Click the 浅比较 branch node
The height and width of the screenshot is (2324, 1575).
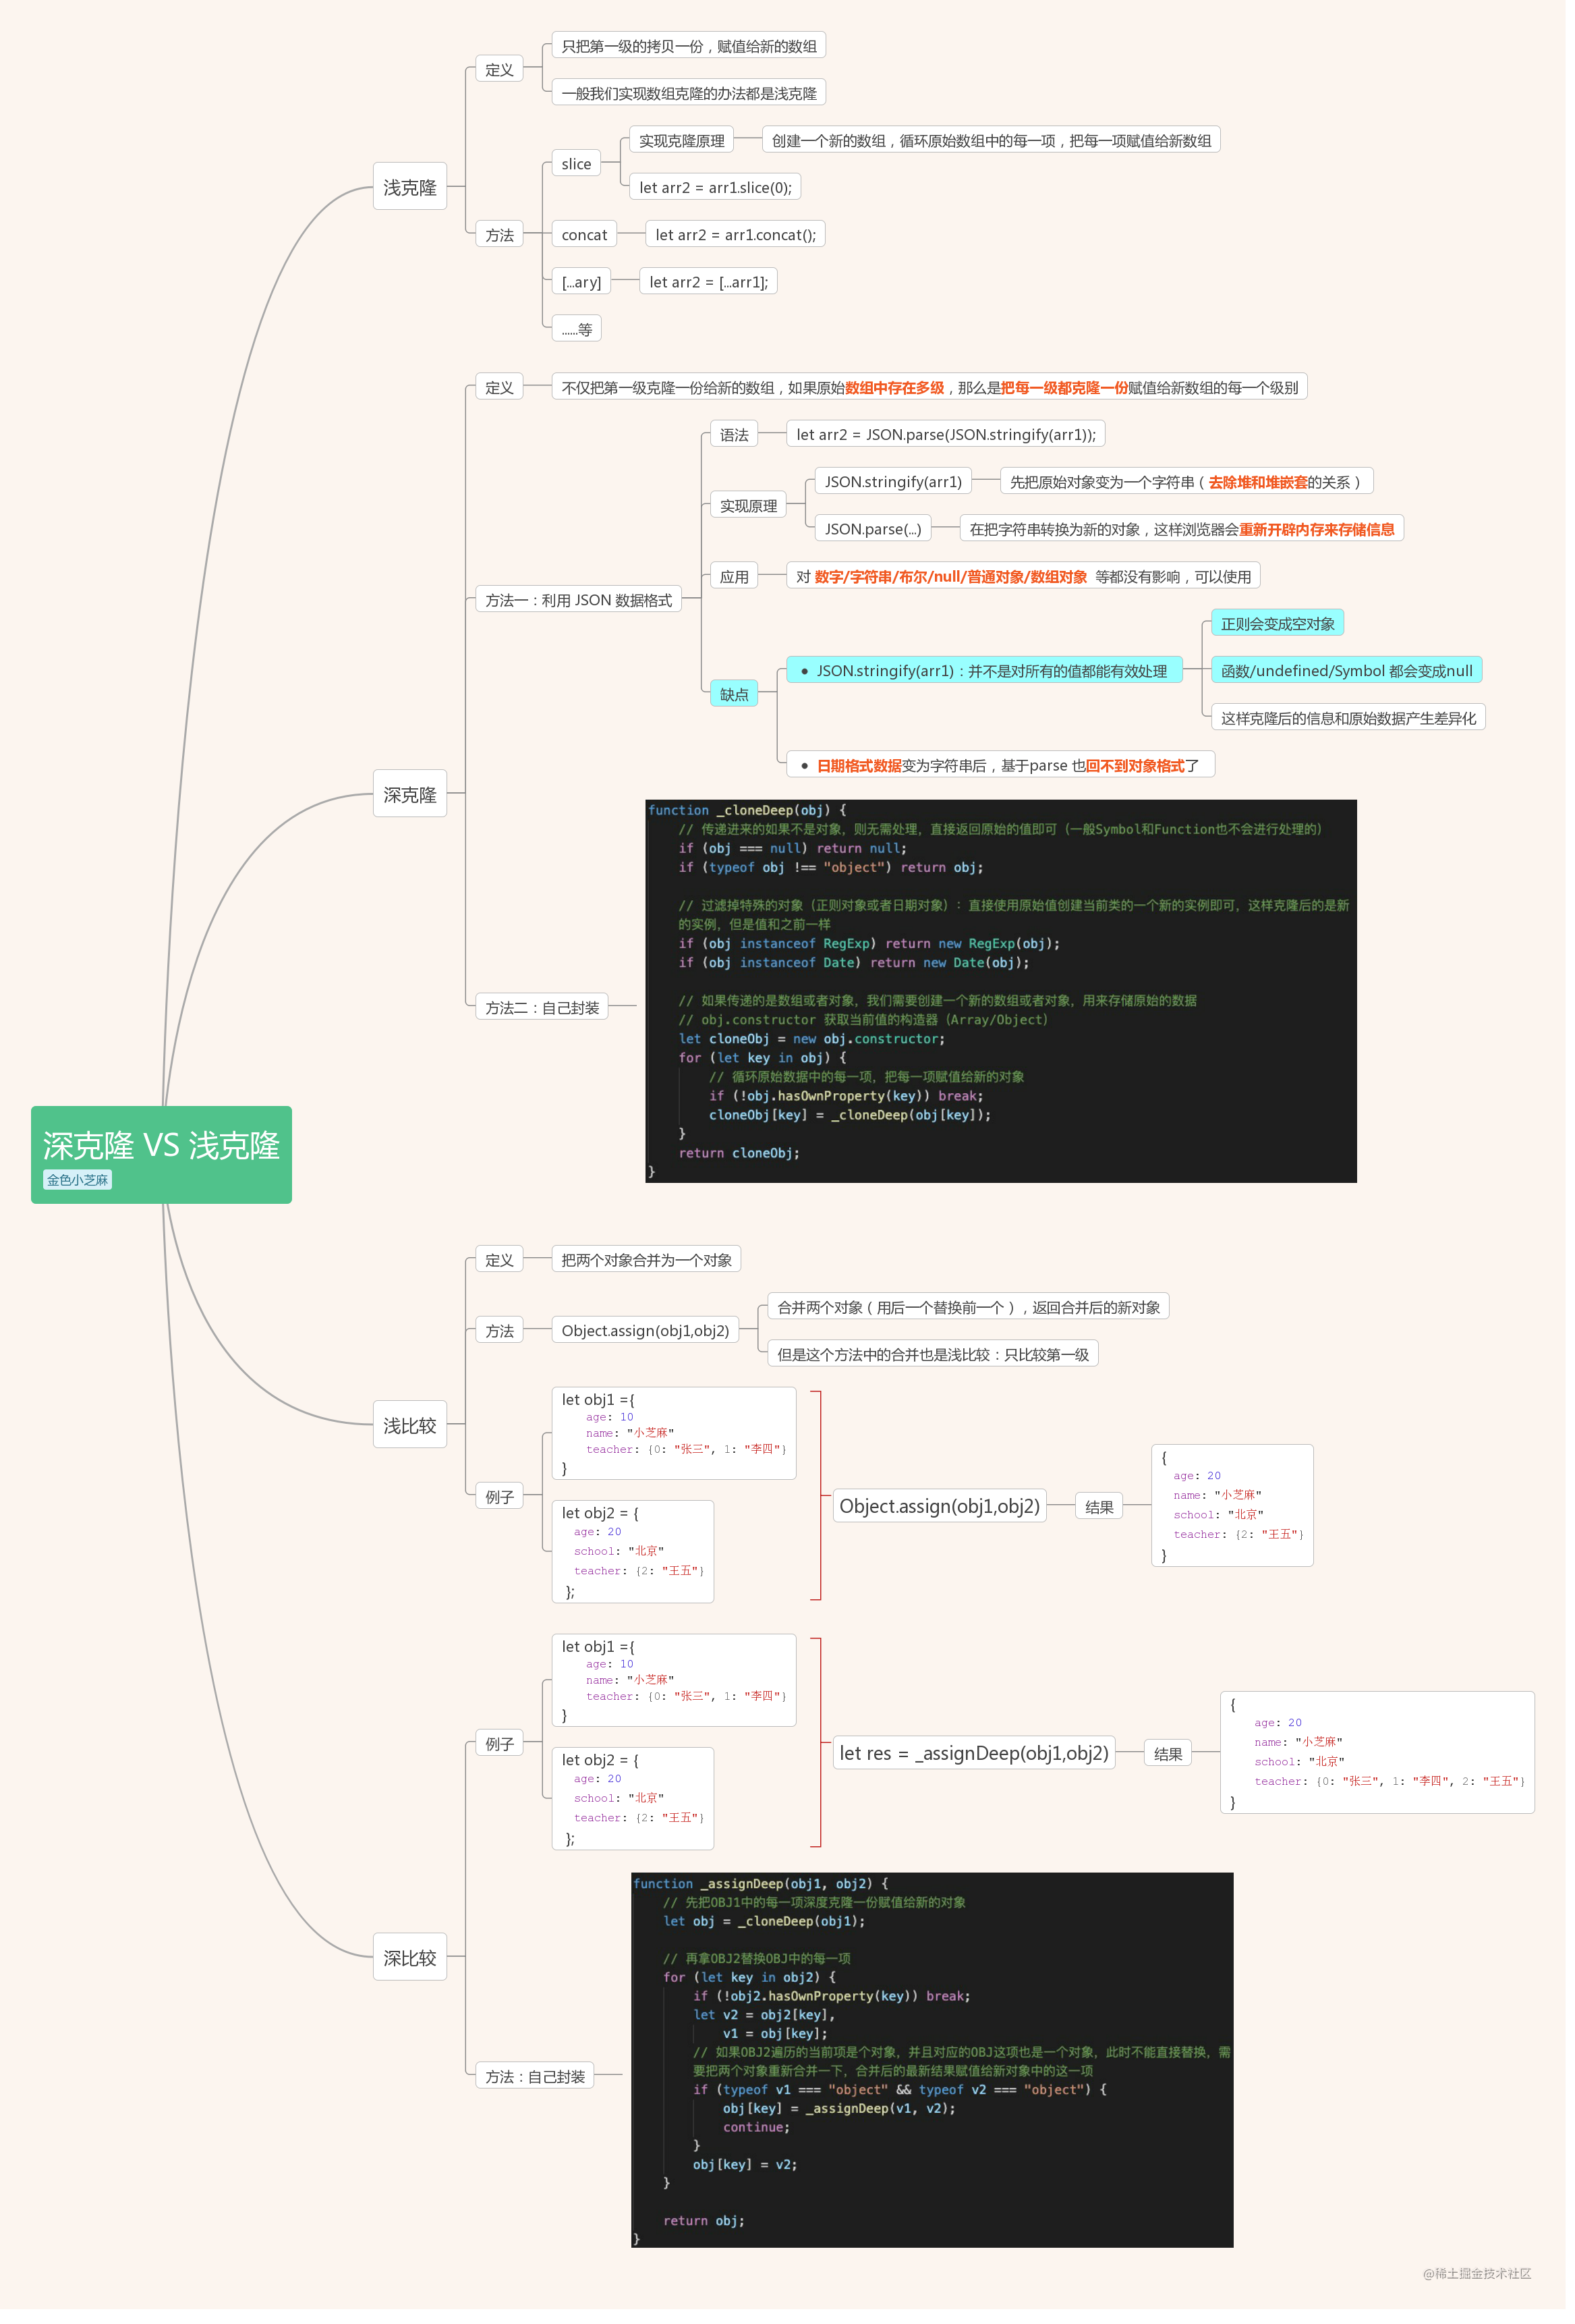pyautogui.click(x=409, y=1425)
